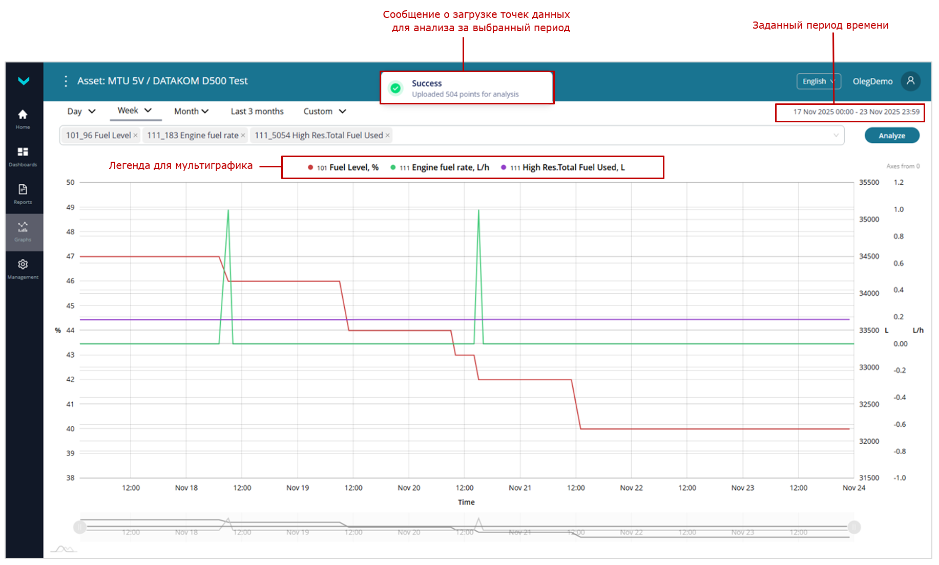Image resolution: width=939 pixels, height=565 pixels.
Task: Click the user profile avatar icon
Action: (910, 81)
